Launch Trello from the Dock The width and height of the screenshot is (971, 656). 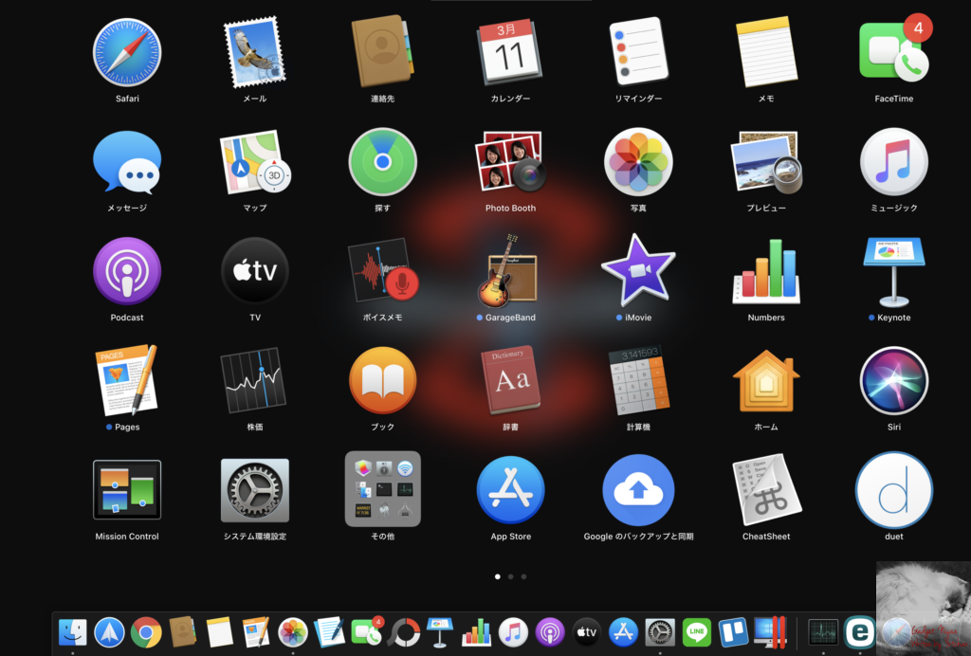point(733,632)
